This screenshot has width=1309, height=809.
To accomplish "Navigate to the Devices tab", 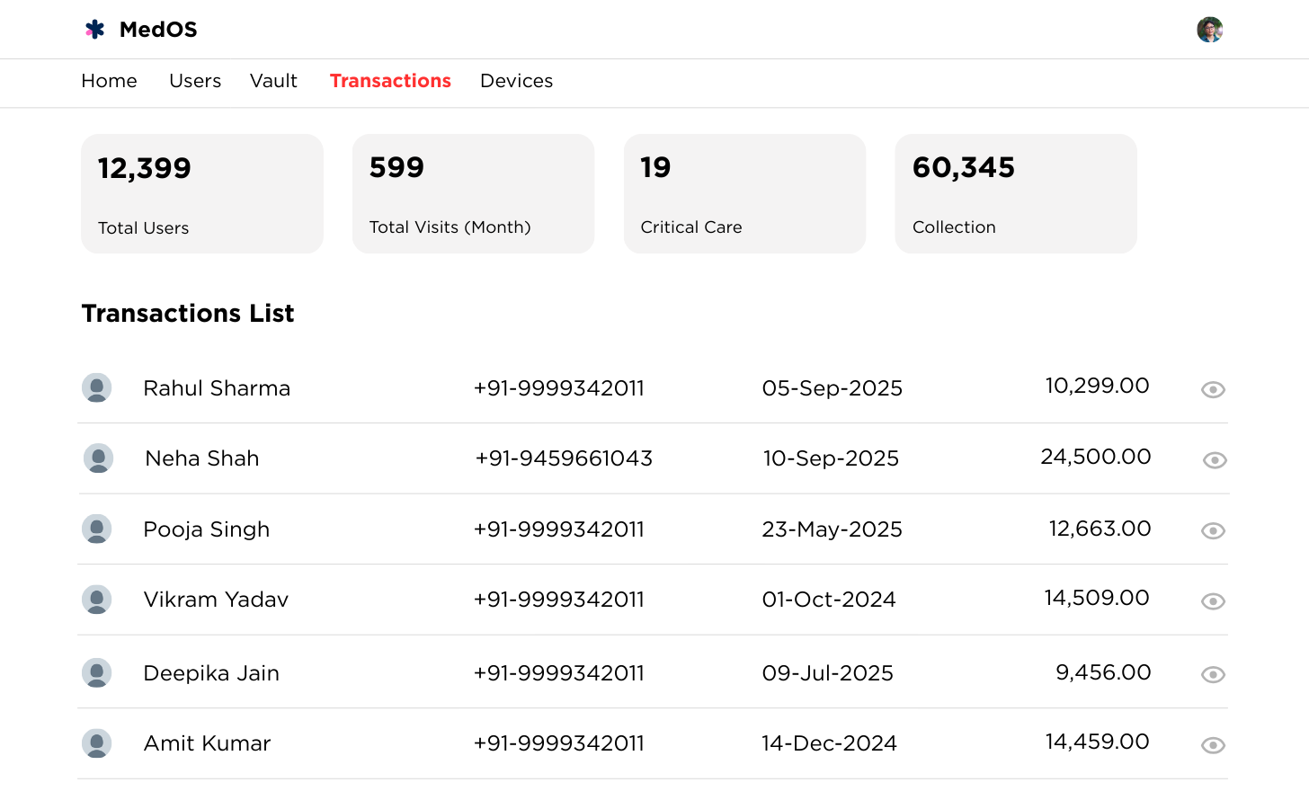I will [516, 81].
